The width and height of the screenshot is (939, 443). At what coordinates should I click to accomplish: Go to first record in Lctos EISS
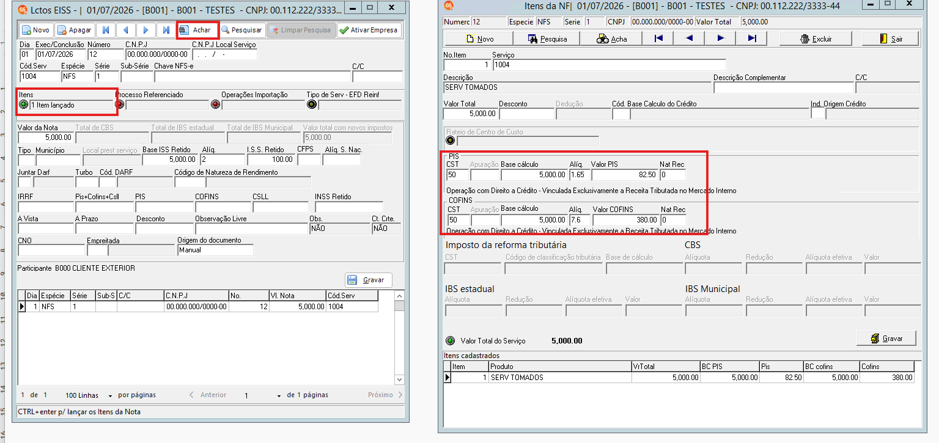pyautogui.click(x=106, y=30)
